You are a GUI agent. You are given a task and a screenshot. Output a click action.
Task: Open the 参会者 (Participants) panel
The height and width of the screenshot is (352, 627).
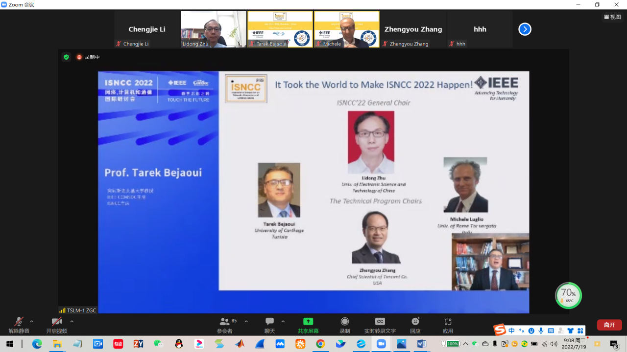pos(225,323)
